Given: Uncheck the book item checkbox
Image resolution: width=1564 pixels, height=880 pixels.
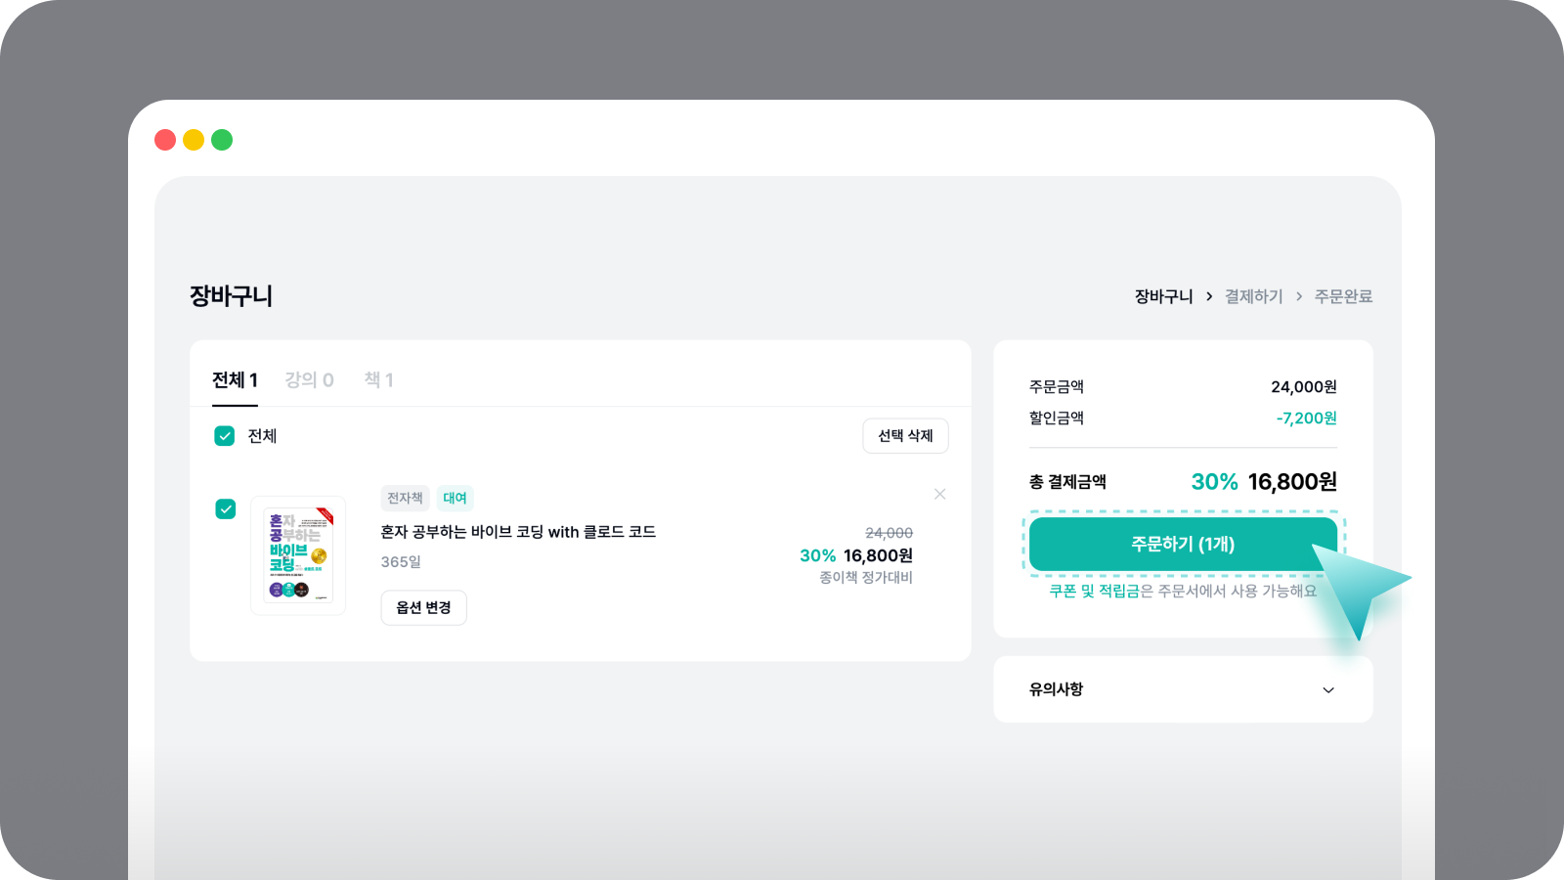Looking at the screenshot, I should tap(226, 509).
